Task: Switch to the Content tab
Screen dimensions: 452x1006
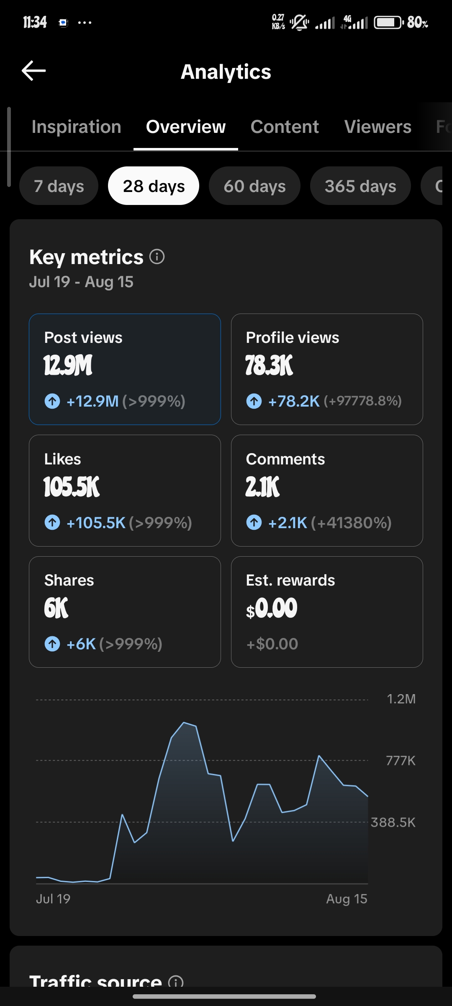Action: coord(285,127)
